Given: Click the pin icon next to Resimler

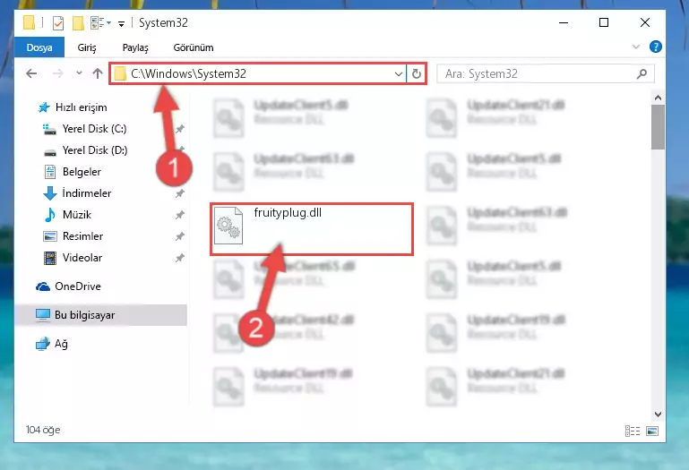Looking at the screenshot, I should [x=180, y=236].
